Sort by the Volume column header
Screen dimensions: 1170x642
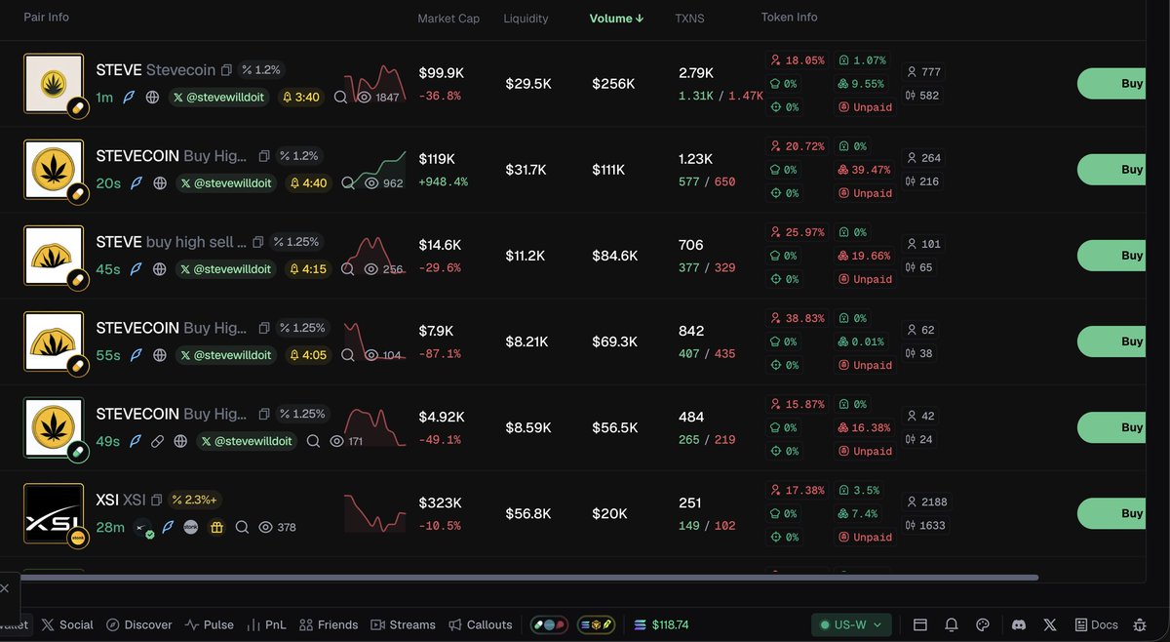[x=616, y=19]
